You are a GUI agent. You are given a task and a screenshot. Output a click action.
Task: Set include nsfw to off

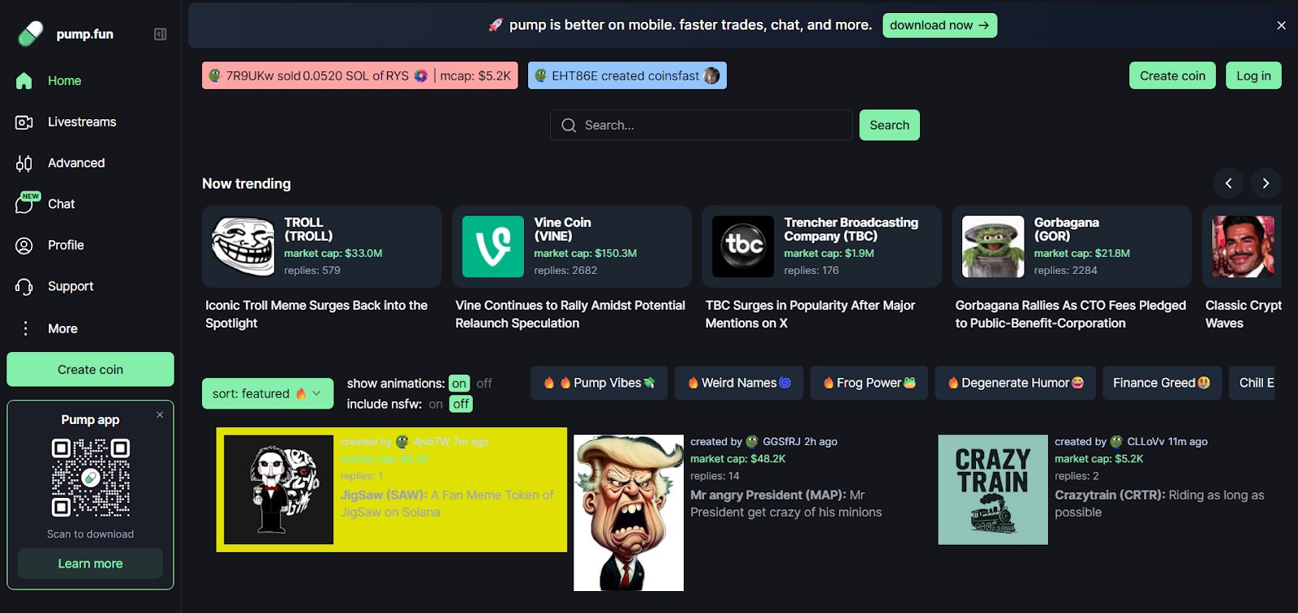coord(461,404)
